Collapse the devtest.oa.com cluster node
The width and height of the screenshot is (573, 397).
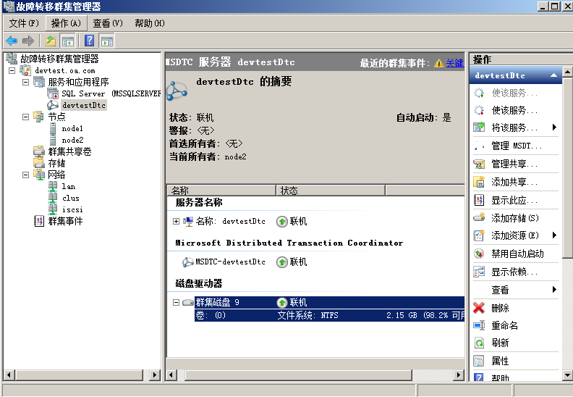12,70
